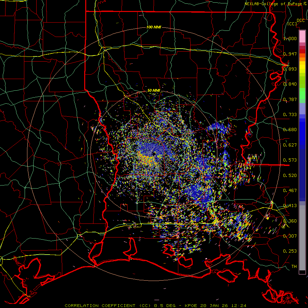This screenshot has height=308, width=308.
Task: Click the gray low-value segment of color bar
Action: coord(302,238)
